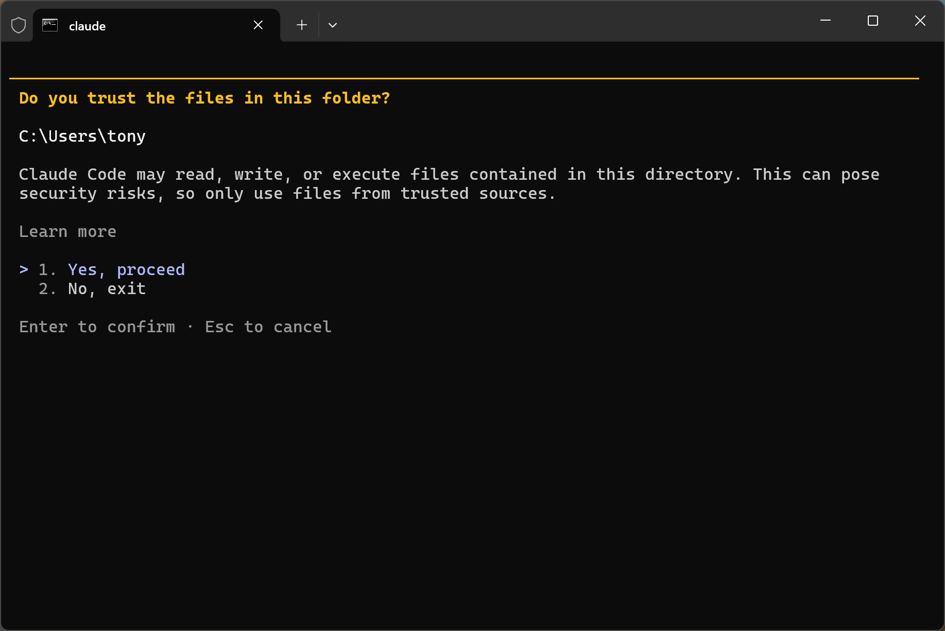Viewport: 945px width, 631px height.
Task: Click the "Enter to confirm" hint
Action: click(97, 327)
